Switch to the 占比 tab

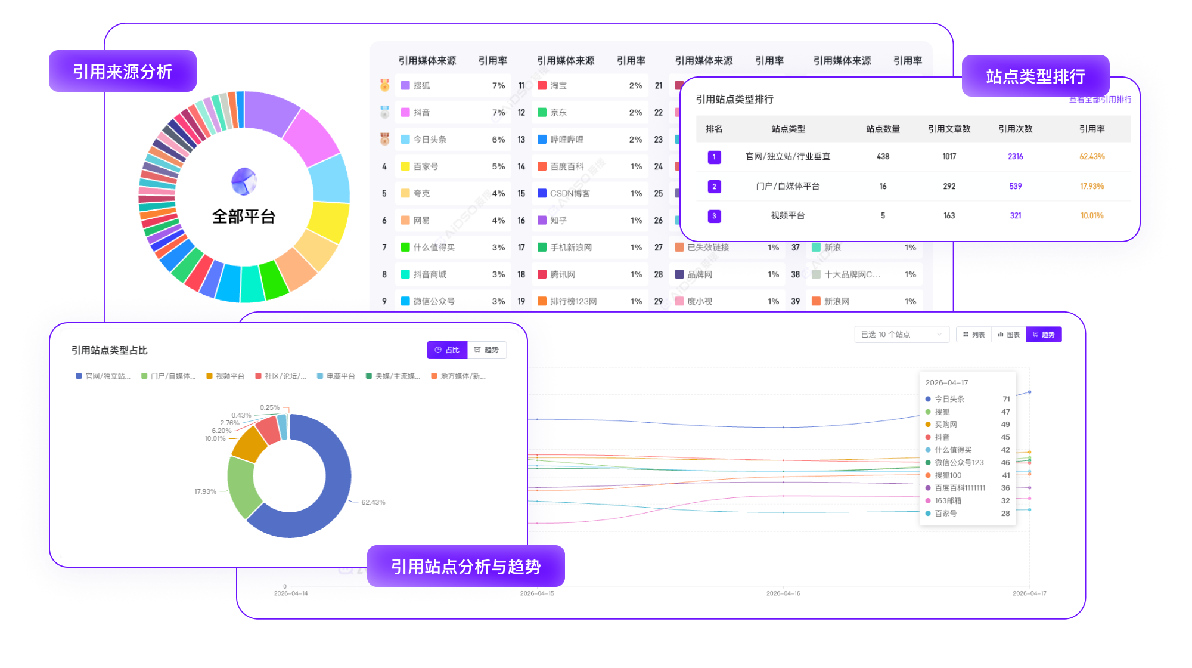point(447,350)
